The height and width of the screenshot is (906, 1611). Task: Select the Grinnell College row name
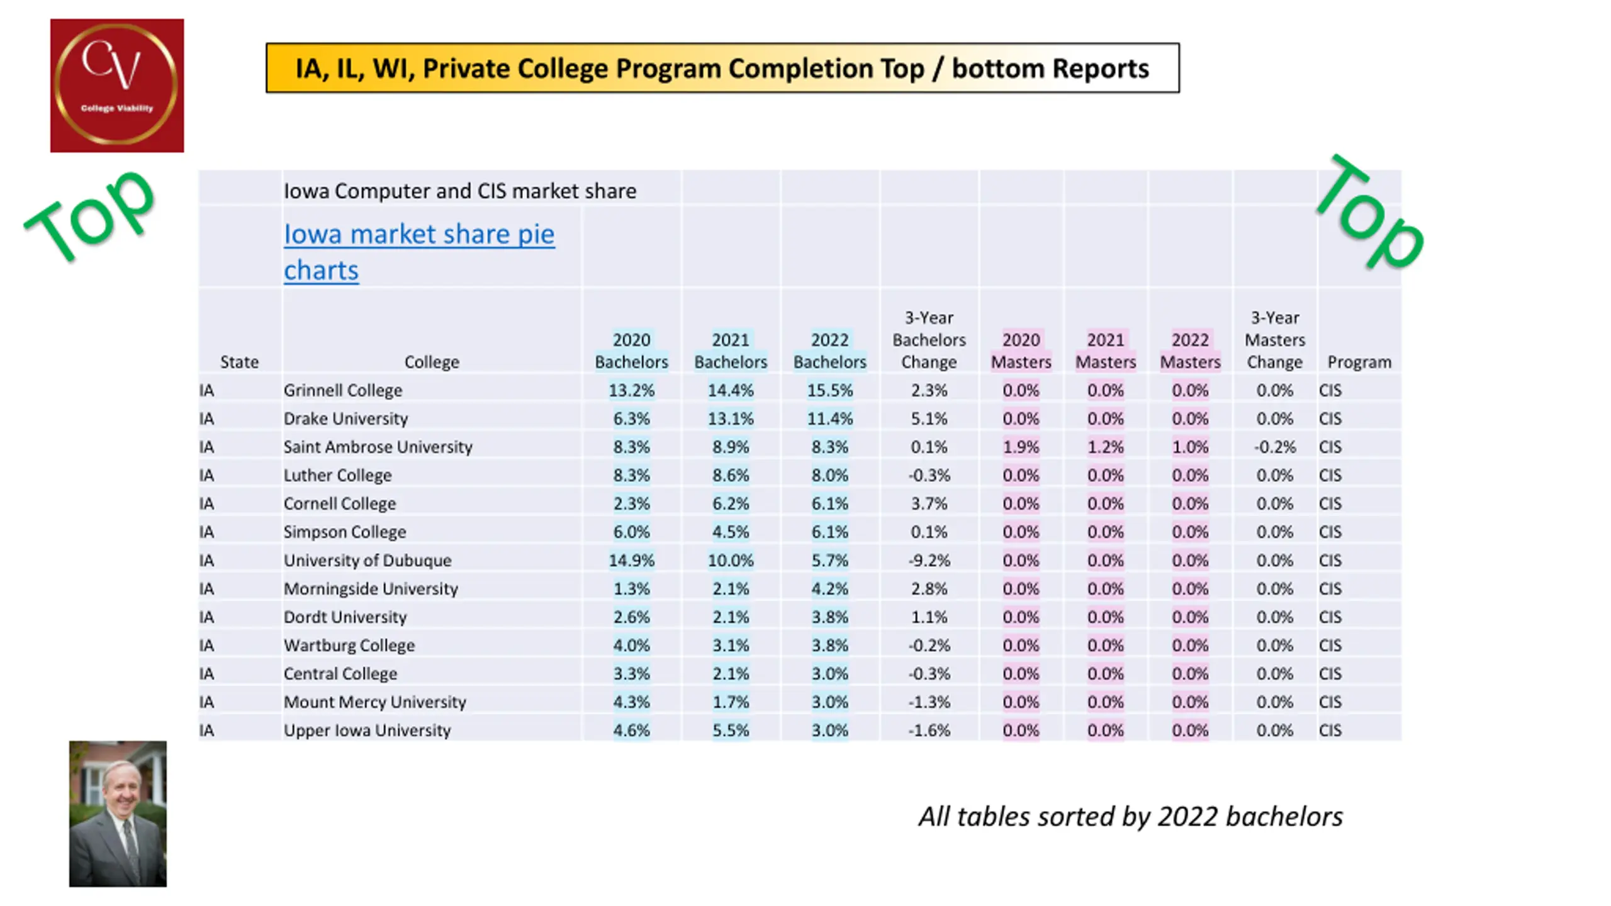tap(343, 390)
